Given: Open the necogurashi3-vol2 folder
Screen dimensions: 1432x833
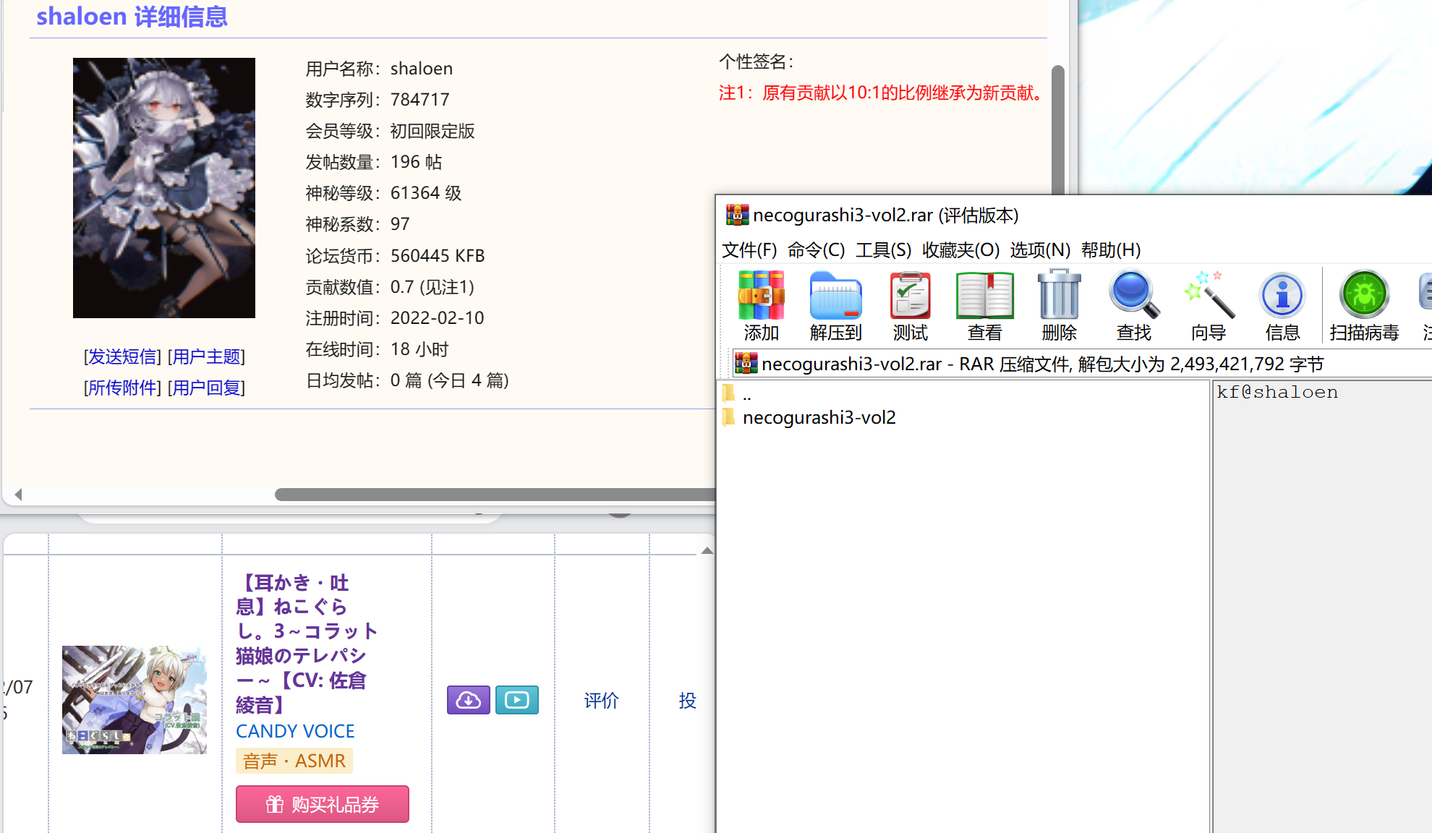Looking at the screenshot, I should point(818,417).
